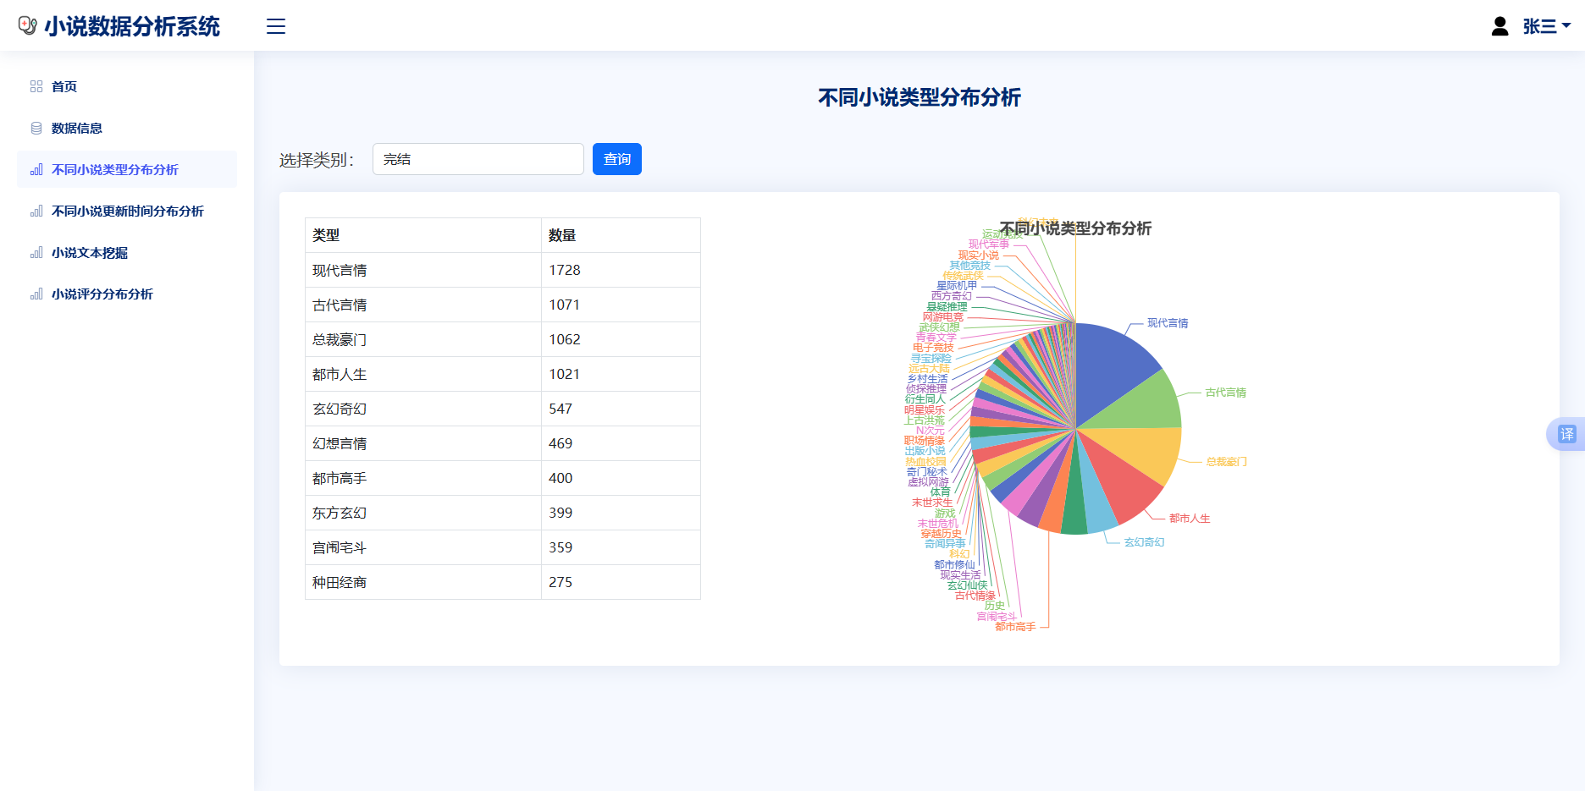
Task: Click the 1728 value cell
Action: tap(621, 270)
